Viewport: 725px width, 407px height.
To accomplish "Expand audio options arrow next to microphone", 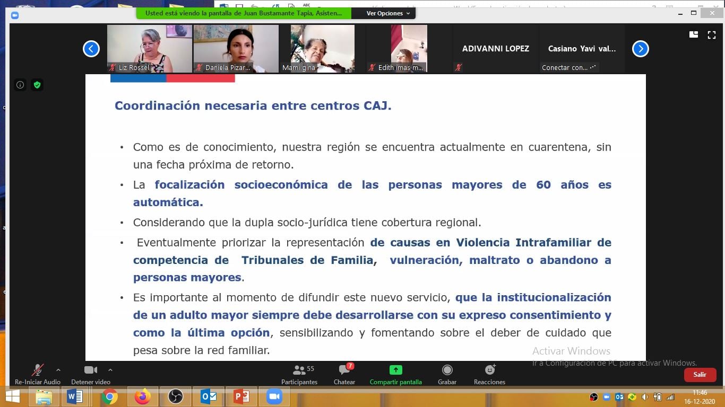I will (58, 370).
